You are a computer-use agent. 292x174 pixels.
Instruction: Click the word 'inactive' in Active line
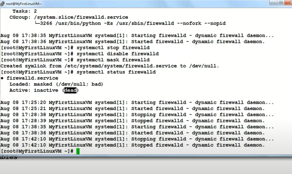pyautogui.click(x=46, y=90)
